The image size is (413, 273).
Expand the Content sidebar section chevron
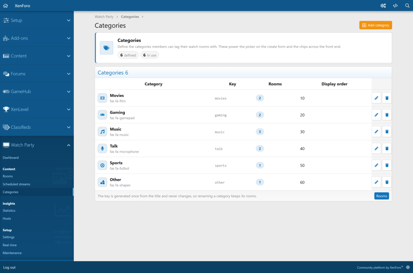[x=68, y=56]
